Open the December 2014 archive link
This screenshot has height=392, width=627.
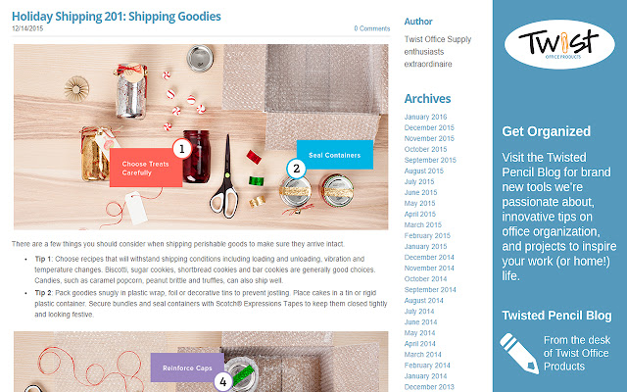pos(429,257)
